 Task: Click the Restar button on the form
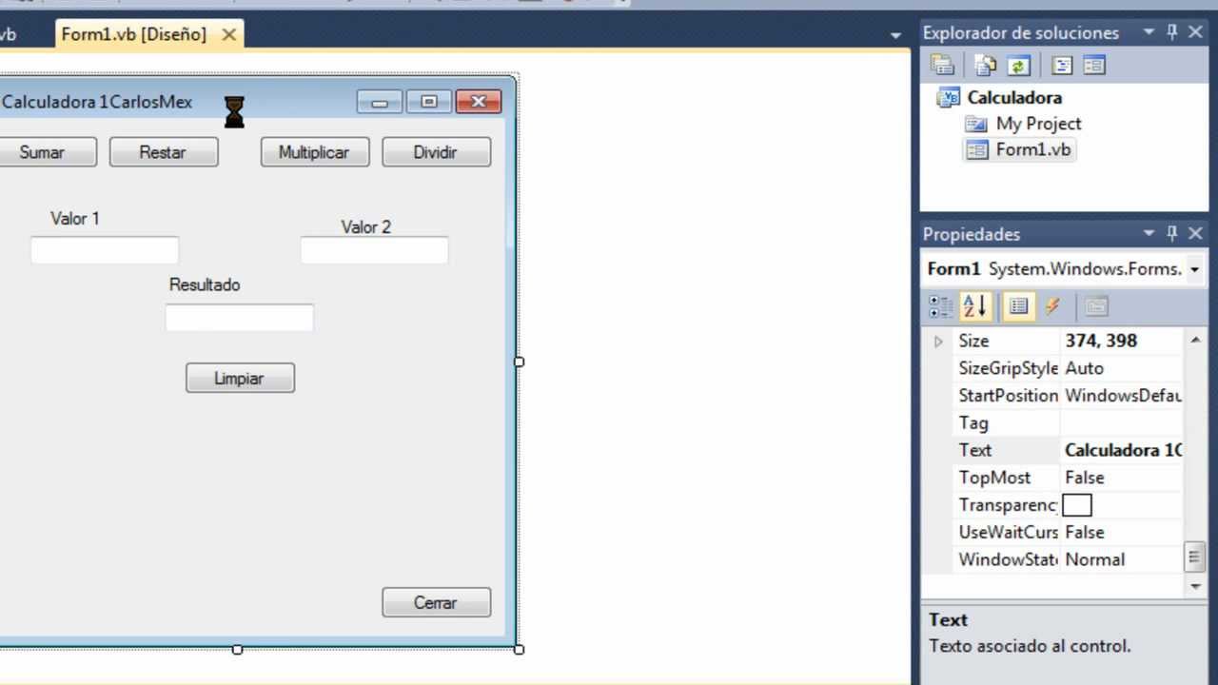164,152
